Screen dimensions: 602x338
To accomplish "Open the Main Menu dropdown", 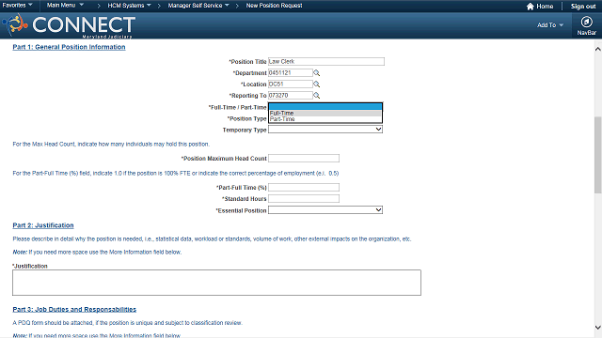I will click(65, 6).
